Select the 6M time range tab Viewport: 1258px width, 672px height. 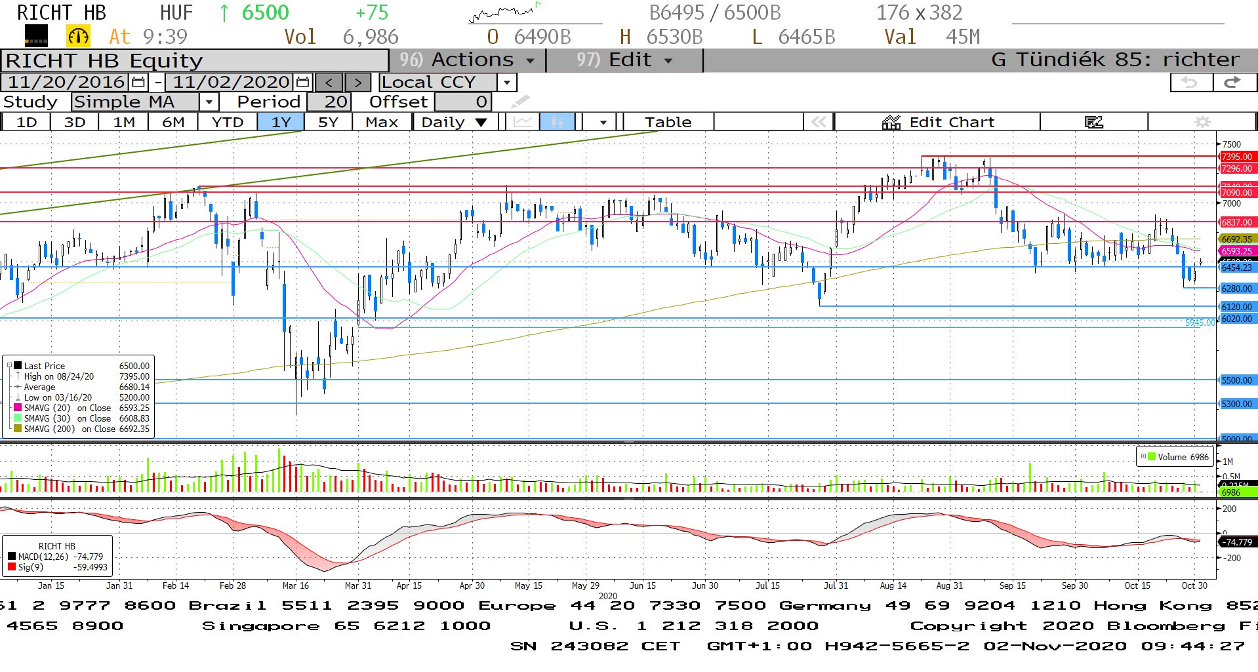pos(173,122)
